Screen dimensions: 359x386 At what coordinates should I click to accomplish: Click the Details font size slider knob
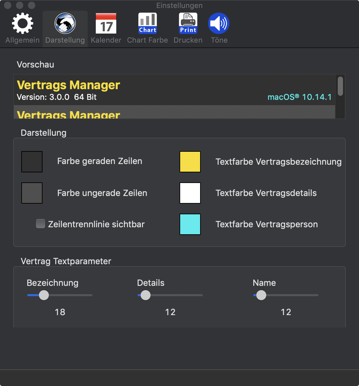click(x=145, y=295)
